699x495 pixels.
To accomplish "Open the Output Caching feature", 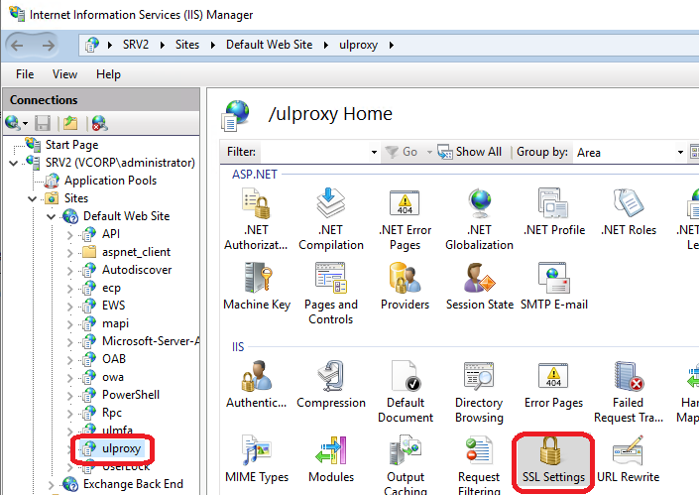I will [406, 464].
